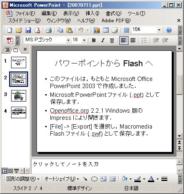
Task: Open オートシェイプ AutoShapes menu
Action: (x=62, y=179)
